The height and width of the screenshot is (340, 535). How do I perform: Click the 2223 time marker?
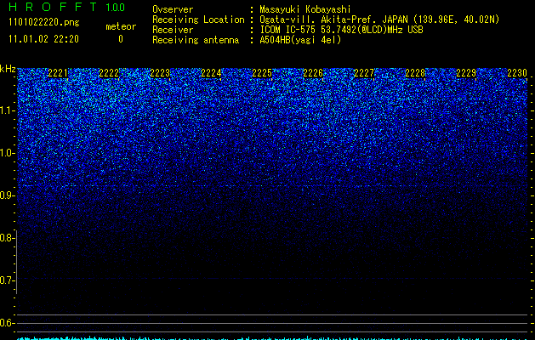point(160,73)
